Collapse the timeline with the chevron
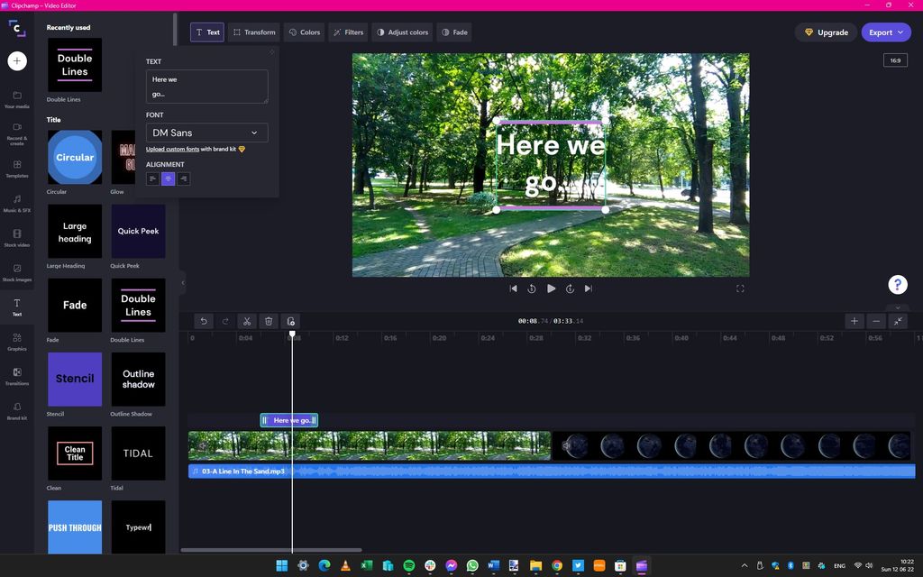 [x=898, y=307]
